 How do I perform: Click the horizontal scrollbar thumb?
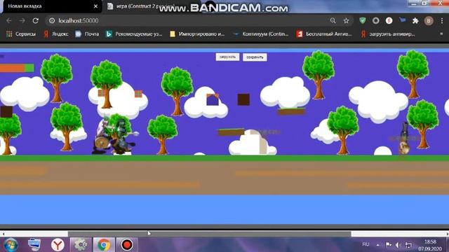click(209, 234)
